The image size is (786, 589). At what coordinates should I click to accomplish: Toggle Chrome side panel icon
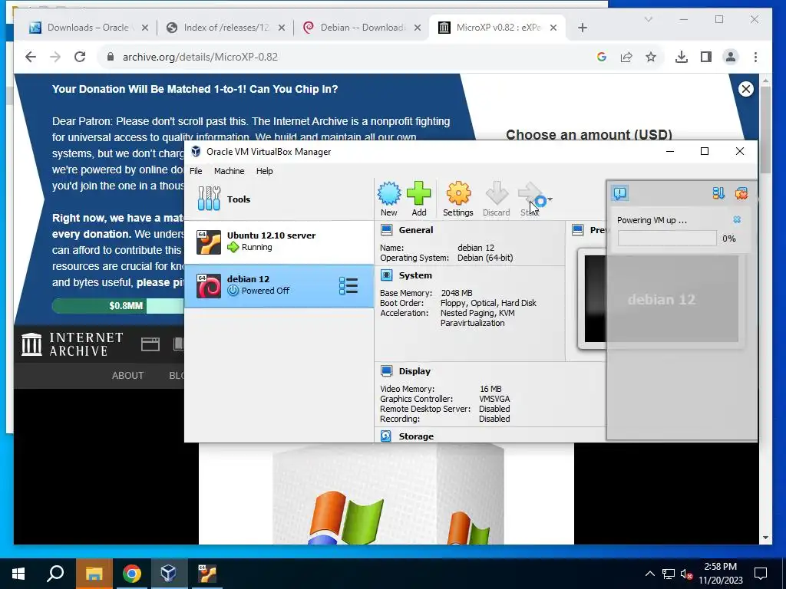(x=706, y=57)
